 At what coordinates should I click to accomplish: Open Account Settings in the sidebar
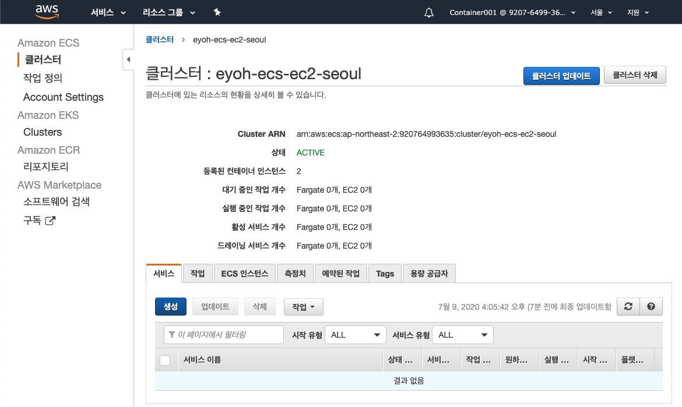(64, 97)
